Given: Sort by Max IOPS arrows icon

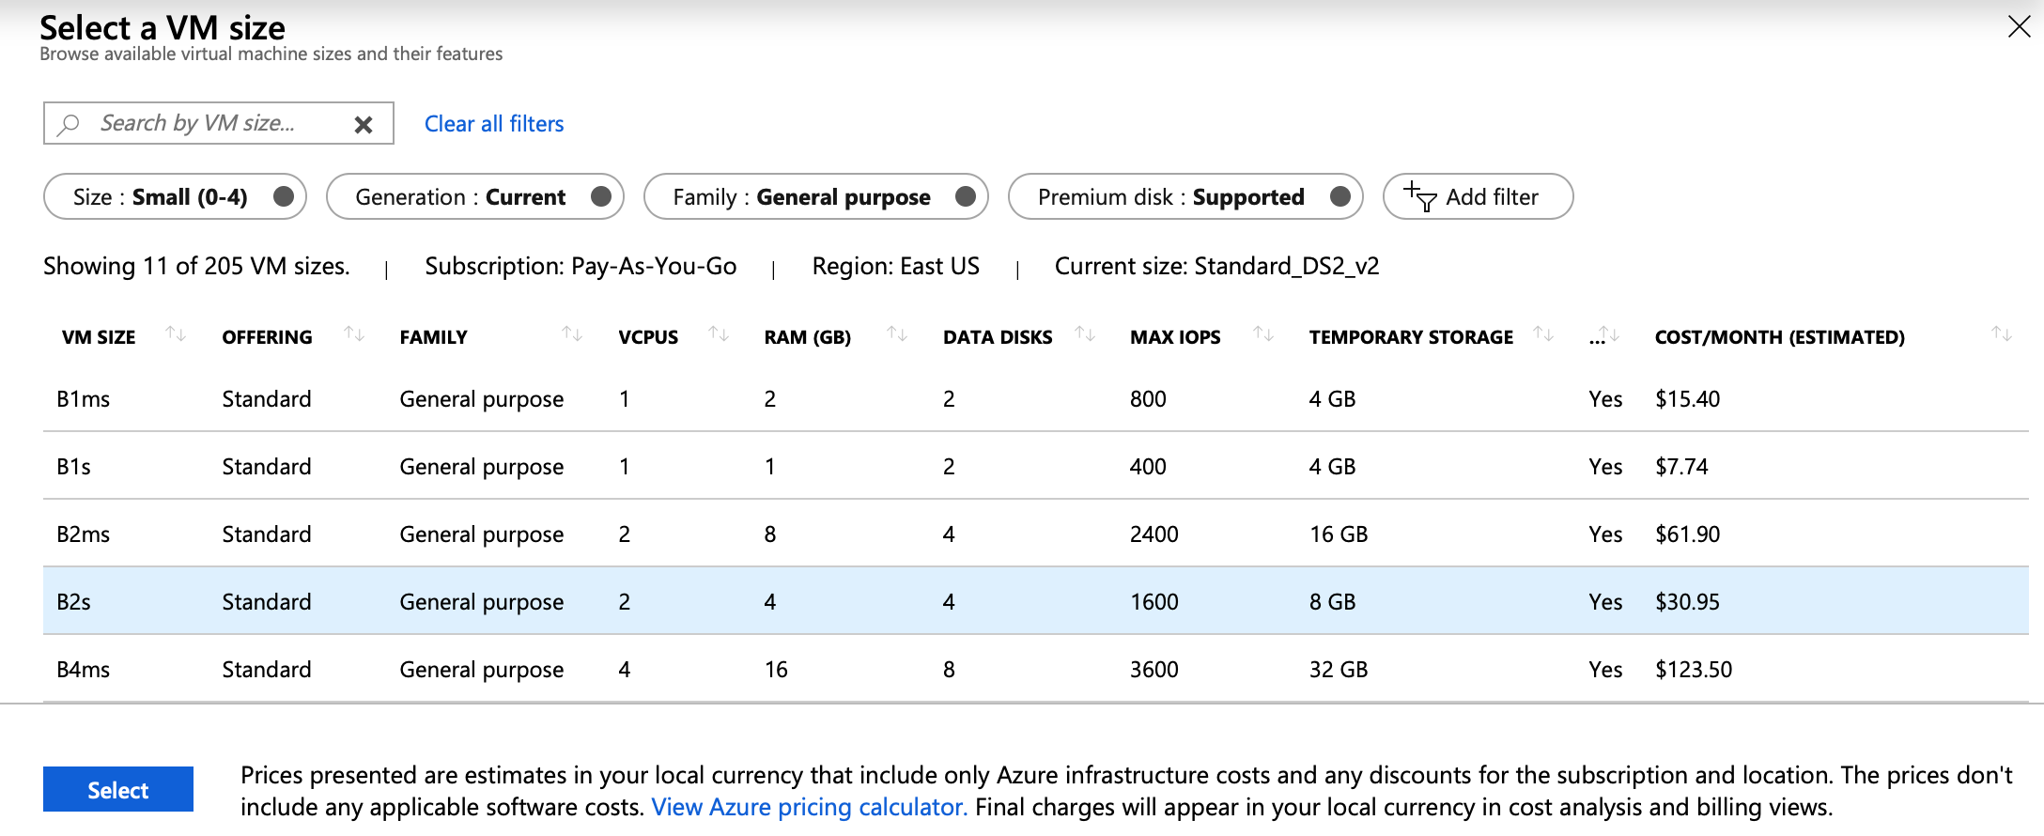Looking at the screenshot, I should [1263, 333].
